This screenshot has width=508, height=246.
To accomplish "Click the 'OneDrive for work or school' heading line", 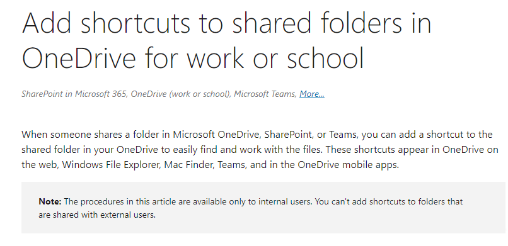I will (193, 57).
